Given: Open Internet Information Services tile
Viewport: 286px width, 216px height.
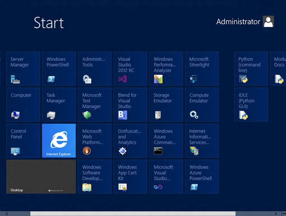Looking at the screenshot, I should (x=202, y=141).
